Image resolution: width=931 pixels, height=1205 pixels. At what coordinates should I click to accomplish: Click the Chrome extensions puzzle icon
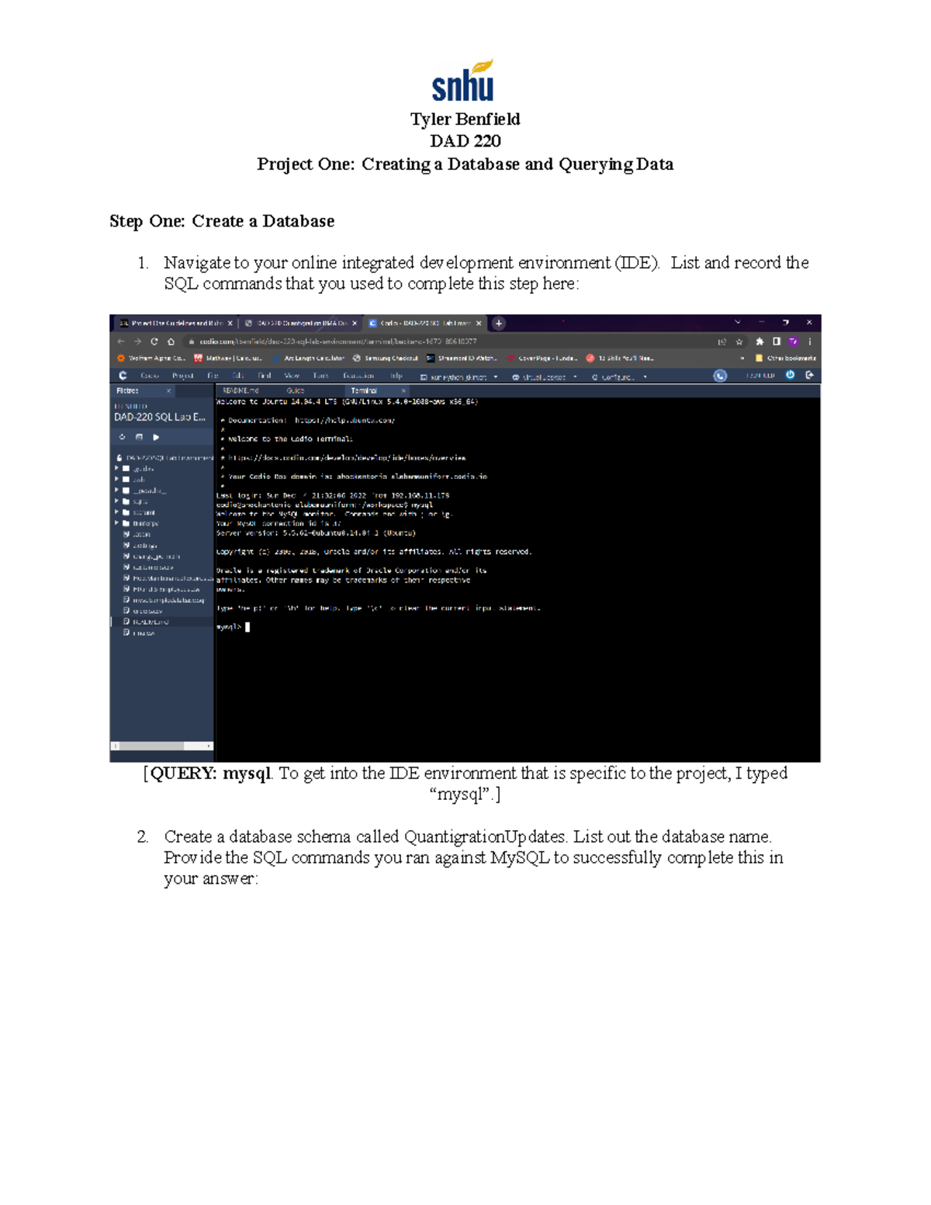(760, 341)
